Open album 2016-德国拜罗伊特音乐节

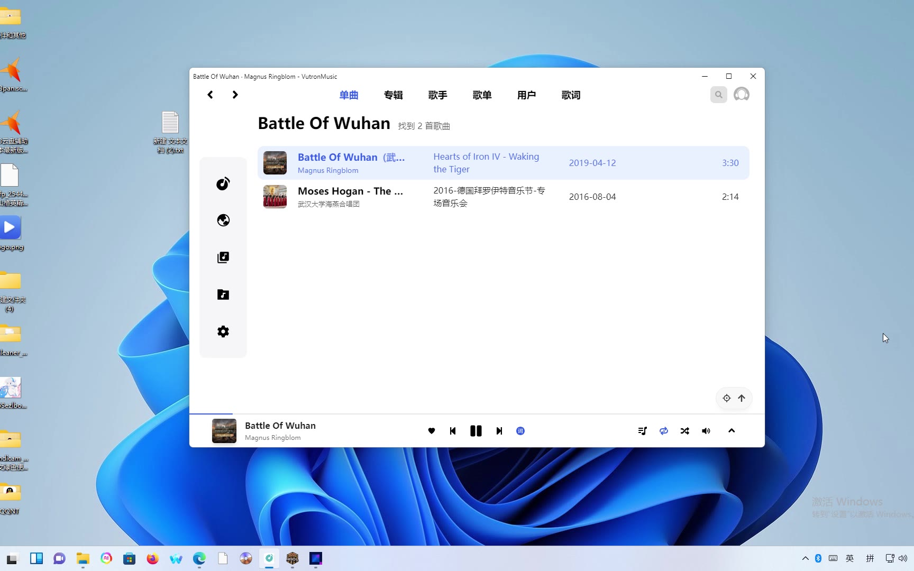click(x=489, y=197)
